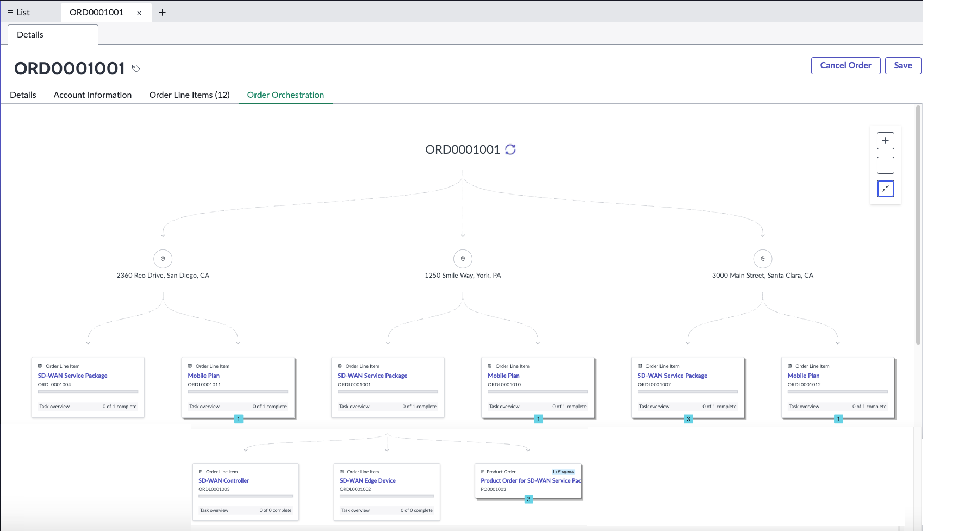The height and width of the screenshot is (531, 971).
Task: Close the ORD0001001 tab
Action: tap(139, 13)
